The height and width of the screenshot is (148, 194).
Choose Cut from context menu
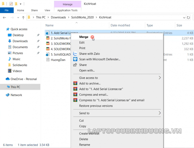pos(81,121)
